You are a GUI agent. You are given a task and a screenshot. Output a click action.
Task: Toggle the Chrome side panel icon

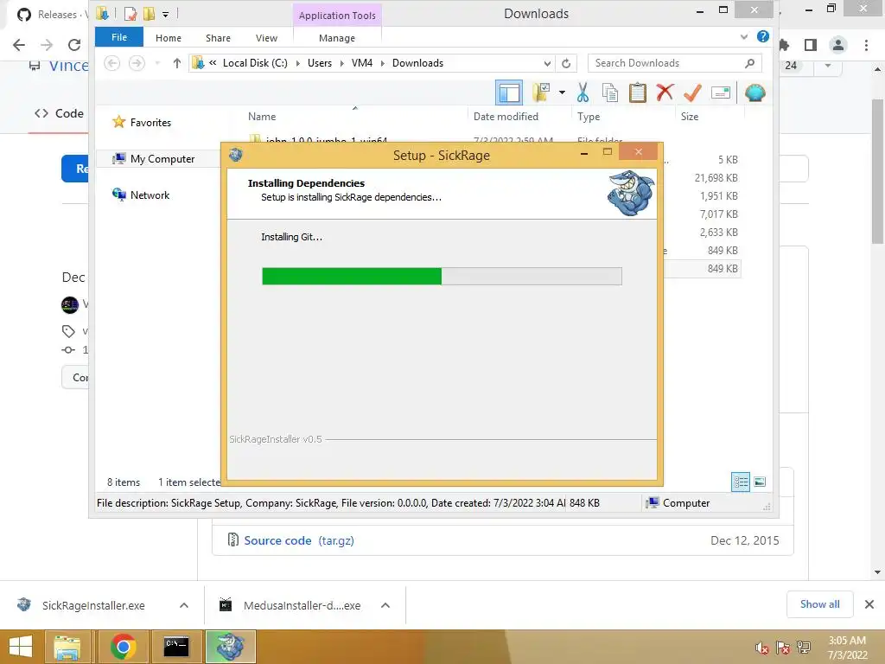click(811, 45)
